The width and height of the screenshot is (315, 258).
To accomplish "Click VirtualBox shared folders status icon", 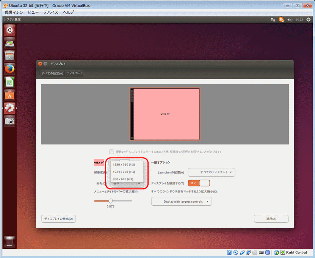I will click(255, 252).
